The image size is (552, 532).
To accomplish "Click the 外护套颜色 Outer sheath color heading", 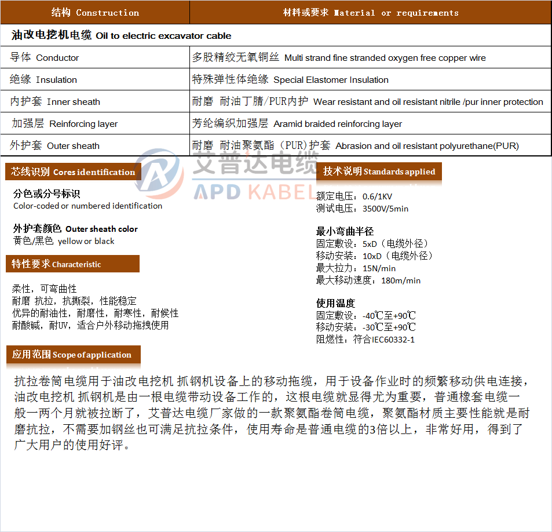I will (75, 229).
